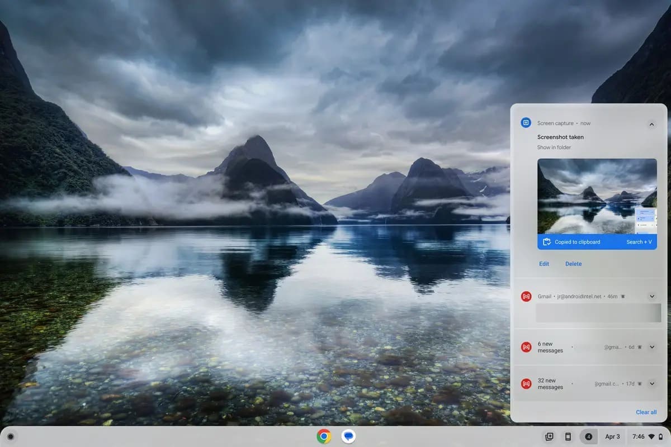
Task: Click the Search + V shortcut hint
Action: tap(639, 242)
